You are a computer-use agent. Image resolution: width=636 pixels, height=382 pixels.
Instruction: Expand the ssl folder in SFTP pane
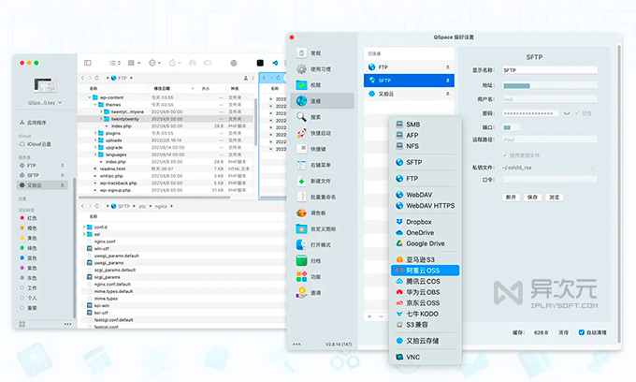[84, 234]
